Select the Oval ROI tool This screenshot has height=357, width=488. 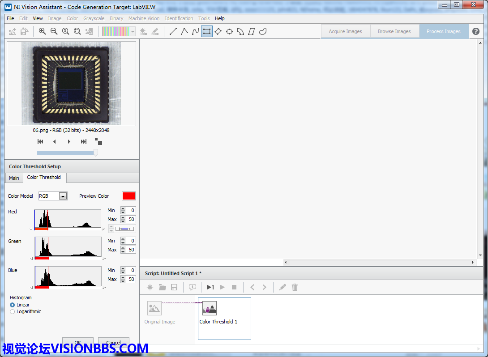229,31
